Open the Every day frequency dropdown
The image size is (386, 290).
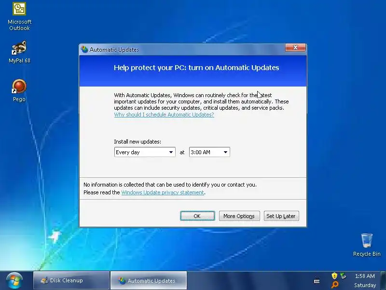(145, 152)
